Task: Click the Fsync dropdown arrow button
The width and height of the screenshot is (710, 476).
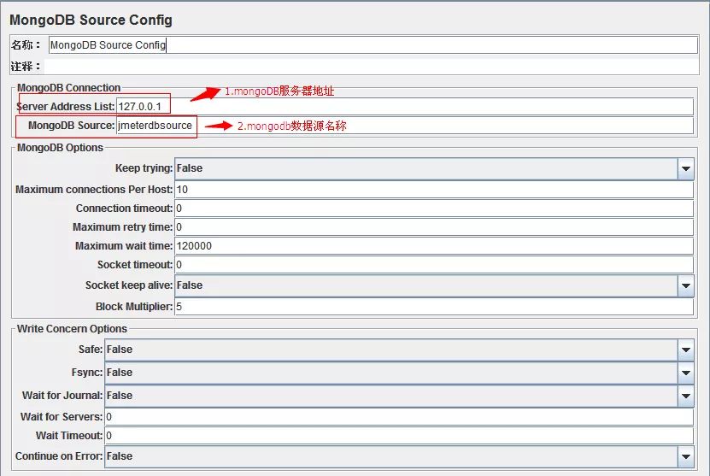Action: [x=685, y=373]
